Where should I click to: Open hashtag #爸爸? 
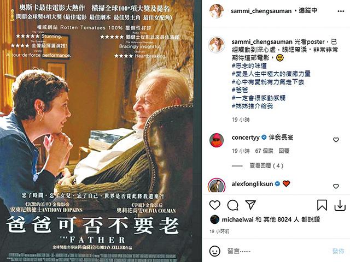[240, 90]
